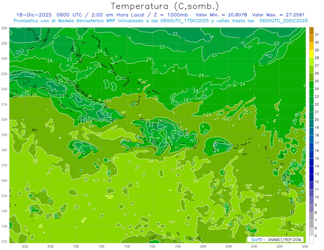Viewport: 324px width, 250px height.
Task: Click the "14N" latitude axis label
Action: coord(4,211)
